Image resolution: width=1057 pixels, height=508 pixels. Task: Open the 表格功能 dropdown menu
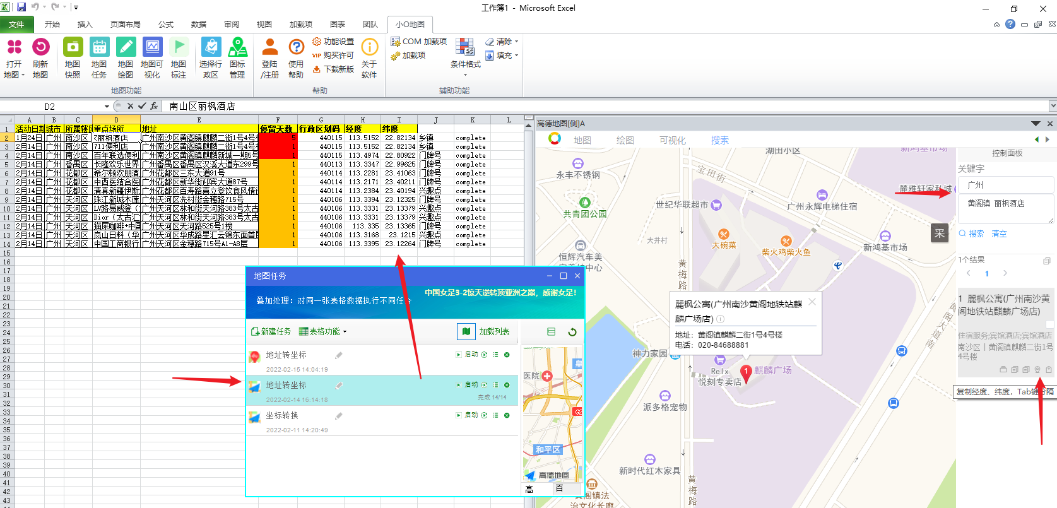pyautogui.click(x=322, y=331)
